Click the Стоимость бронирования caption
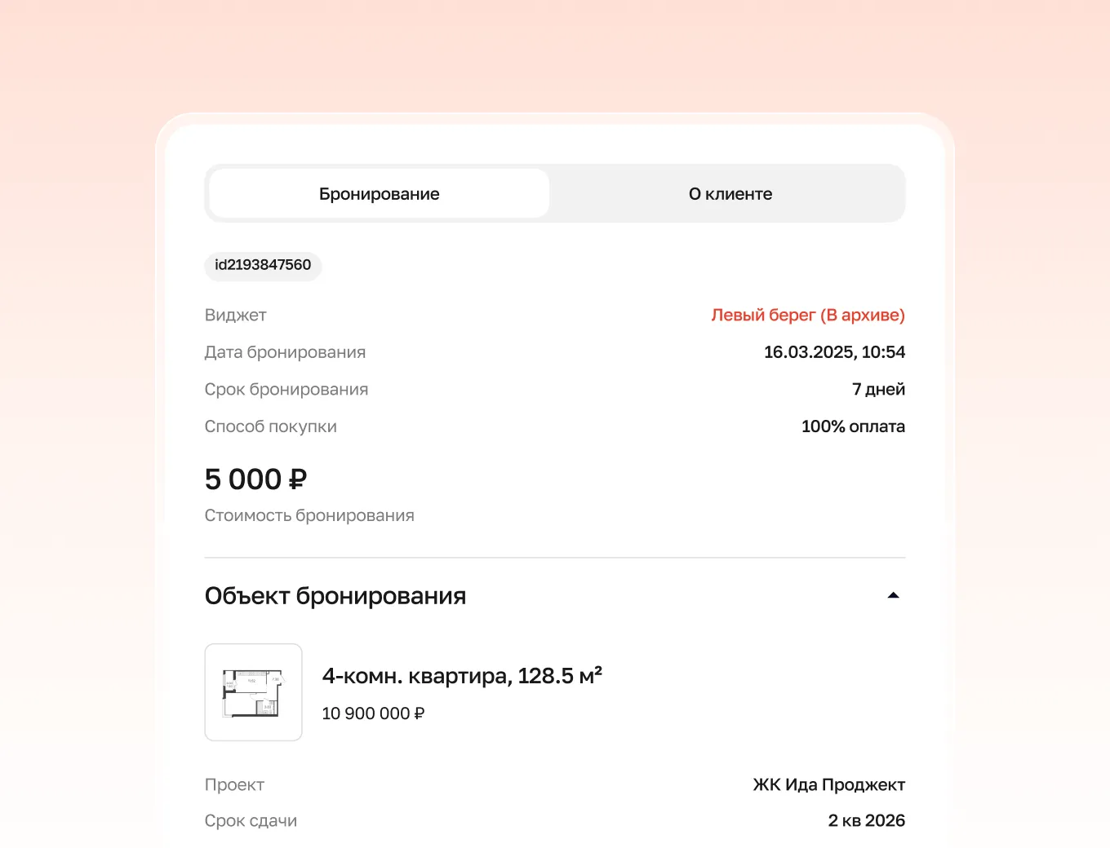Viewport: 1110px width, 848px height. [x=309, y=515]
